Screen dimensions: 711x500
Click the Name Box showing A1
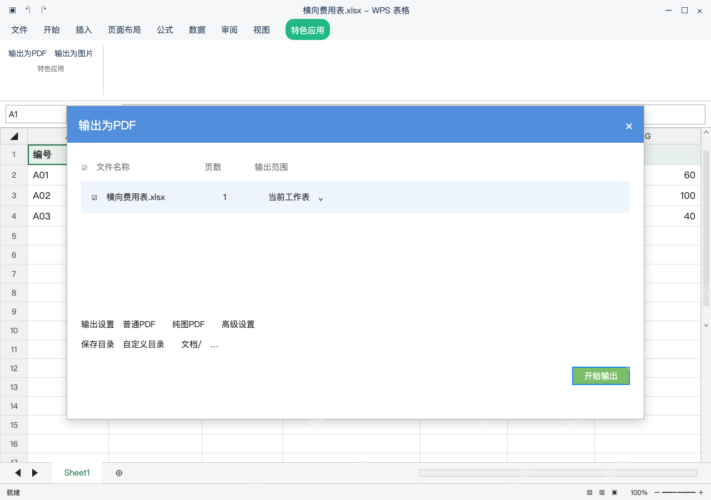36,114
